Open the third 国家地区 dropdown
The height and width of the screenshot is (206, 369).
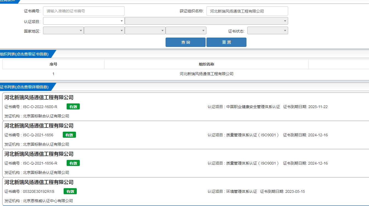[x=145, y=30]
